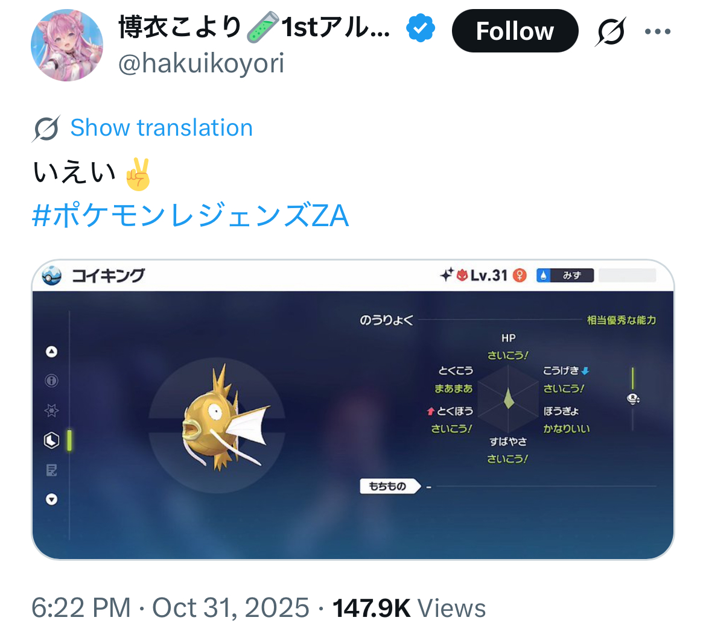Click the 6:22 PM Oct 31, 2025 timestamp
Image resolution: width=706 pixels, height=629 pixels.
click(170, 608)
